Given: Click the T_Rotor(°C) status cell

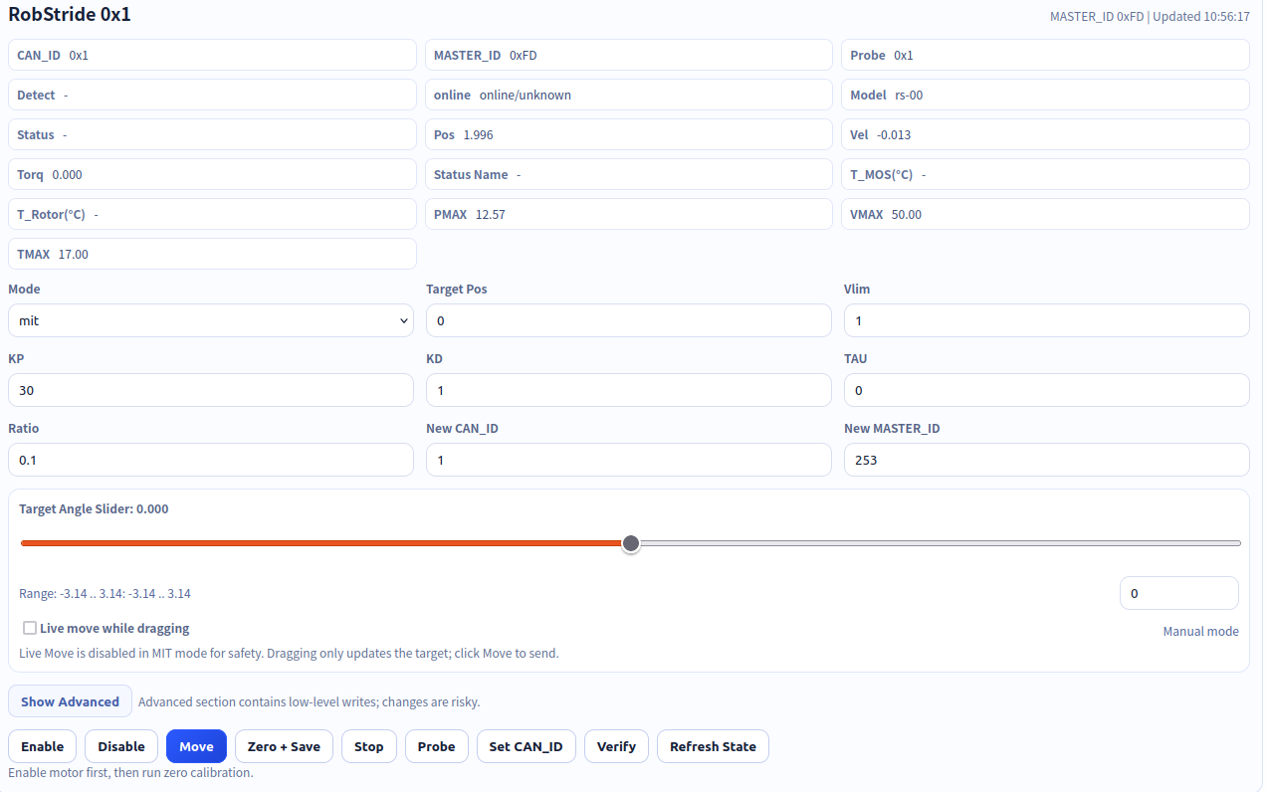Looking at the screenshot, I should 212,214.
